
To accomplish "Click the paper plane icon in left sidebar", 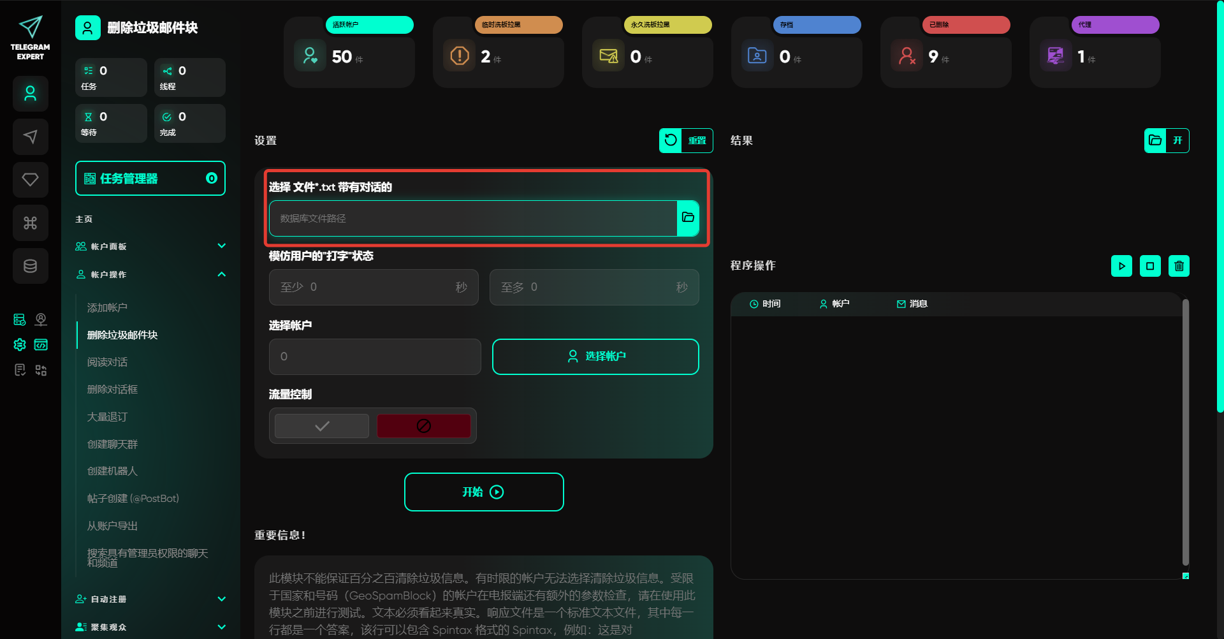I will [30, 136].
